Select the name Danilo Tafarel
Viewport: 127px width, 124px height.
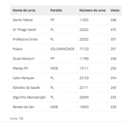point(23,20)
